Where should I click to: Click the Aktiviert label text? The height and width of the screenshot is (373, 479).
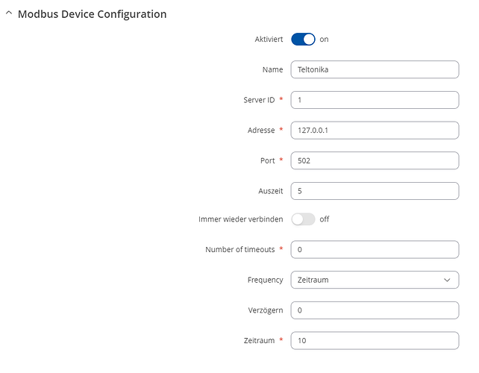click(269, 39)
